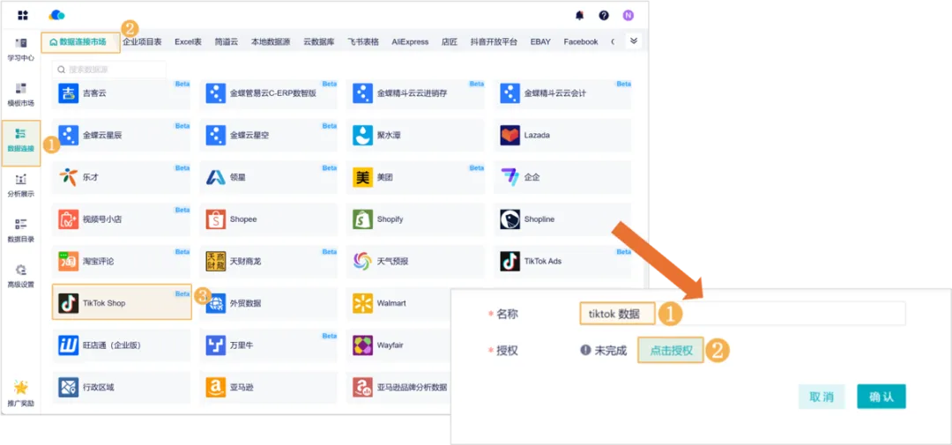Click the user avatar icon
The width and height of the screenshot is (952, 445).
[x=628, y=15]
